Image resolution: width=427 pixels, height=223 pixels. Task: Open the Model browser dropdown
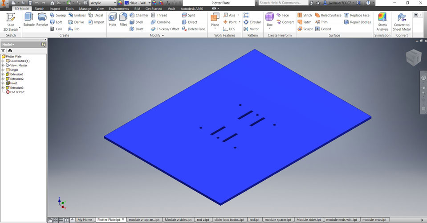(x=8, y=45)
